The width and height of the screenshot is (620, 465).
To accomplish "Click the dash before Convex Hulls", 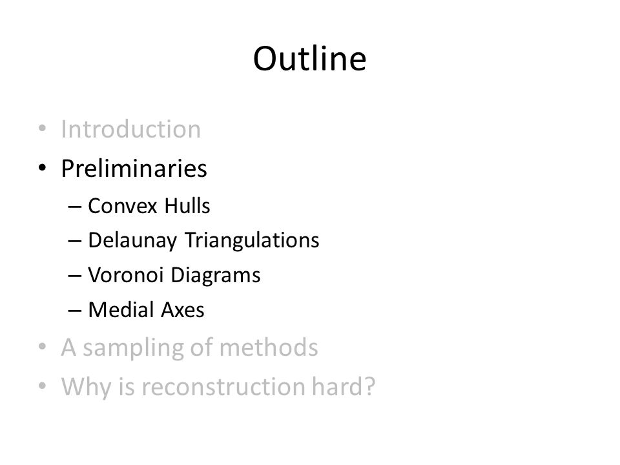I will click(75, 207).
